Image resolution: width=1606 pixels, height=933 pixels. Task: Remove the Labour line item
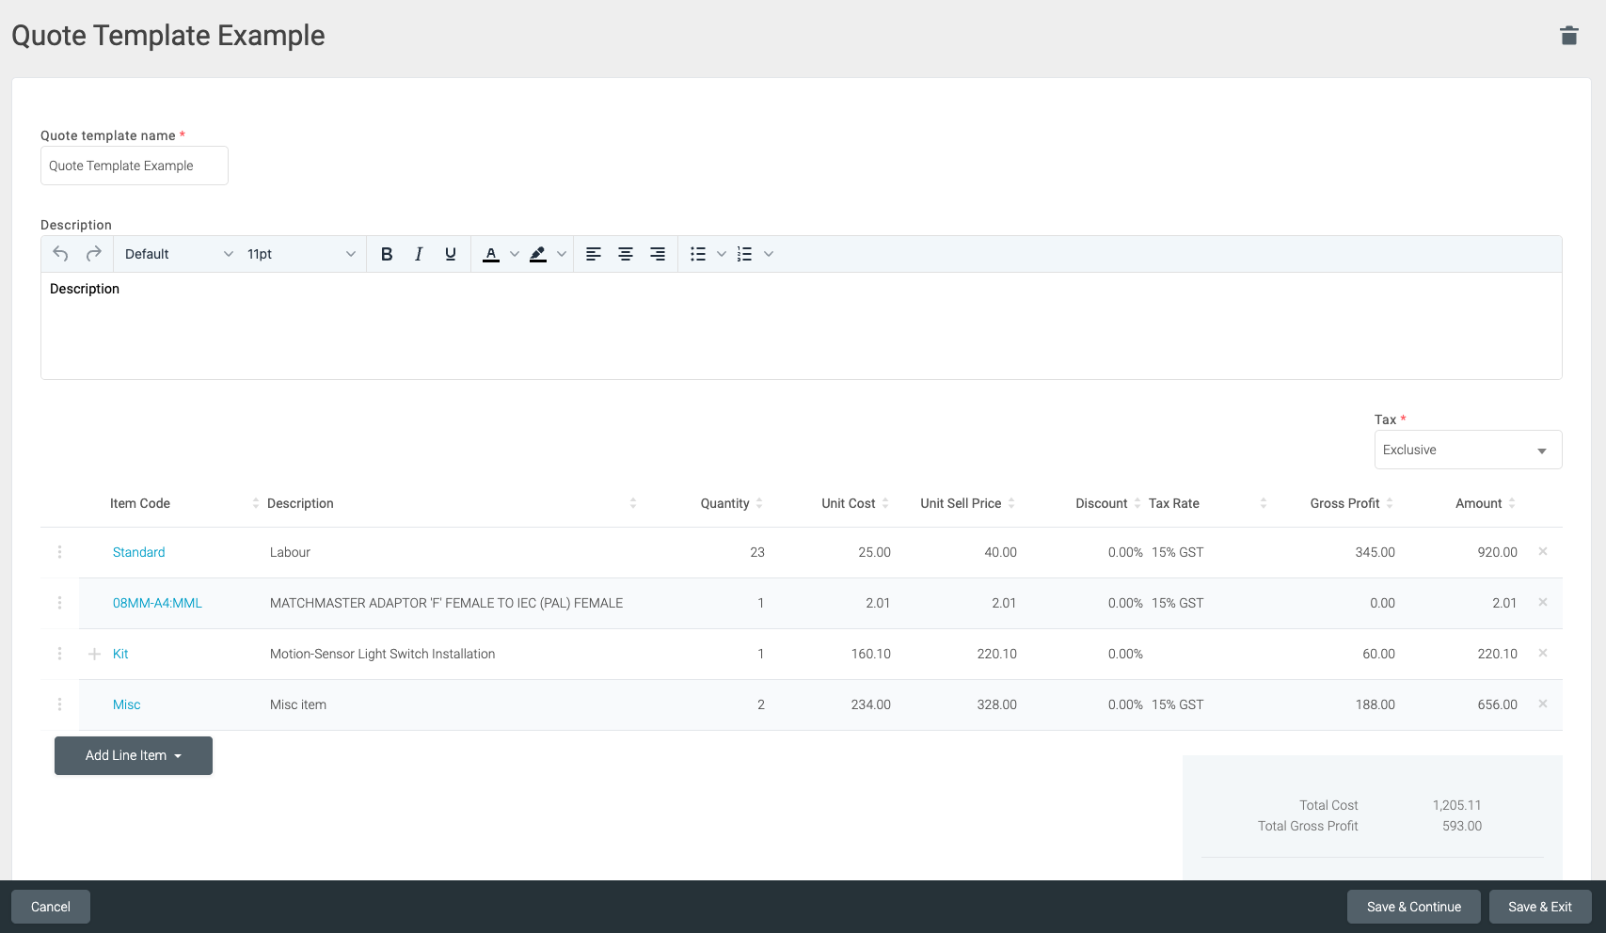click(1543, 551)
